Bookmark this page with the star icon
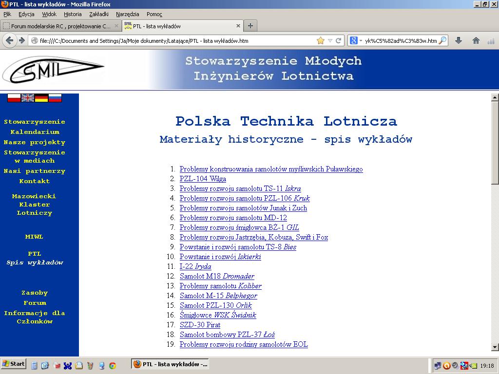The height and width of the screenshot is (374, 499). 320,41
